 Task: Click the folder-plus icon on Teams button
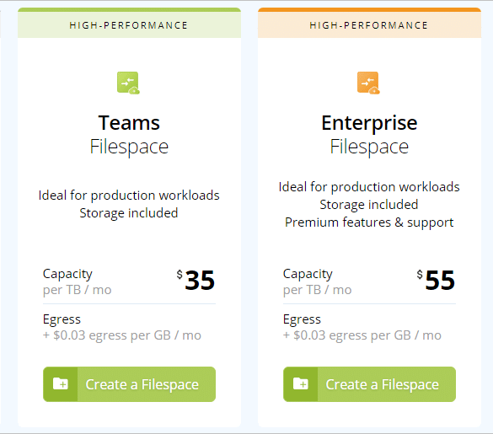click(x=61, y=384)
